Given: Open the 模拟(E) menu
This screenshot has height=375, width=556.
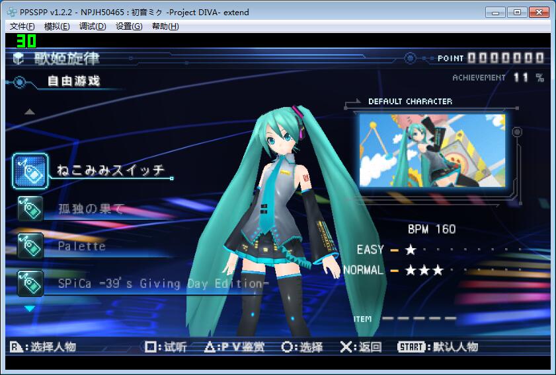Looking at the screenshot, I should (x=57, y=26).
